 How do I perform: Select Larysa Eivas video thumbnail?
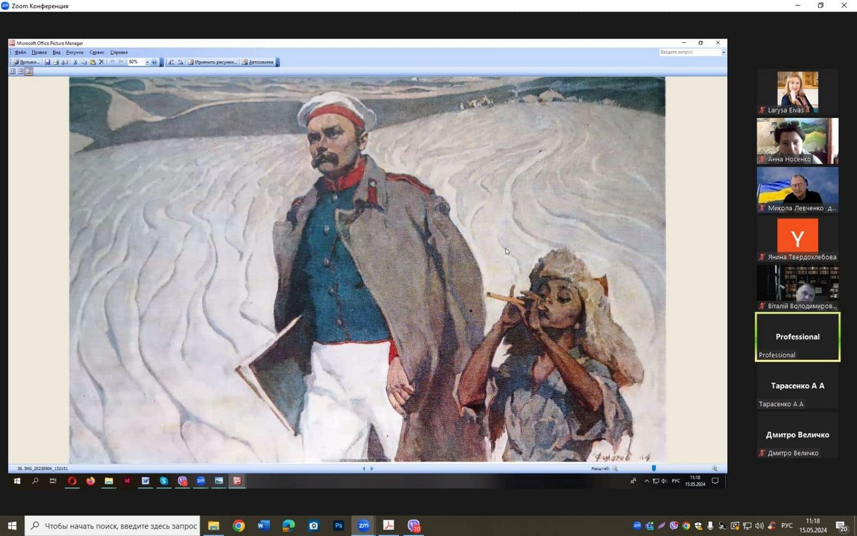point(797,92)
